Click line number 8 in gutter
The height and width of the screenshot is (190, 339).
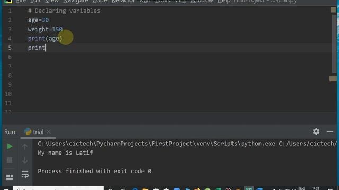pos(10,75)
